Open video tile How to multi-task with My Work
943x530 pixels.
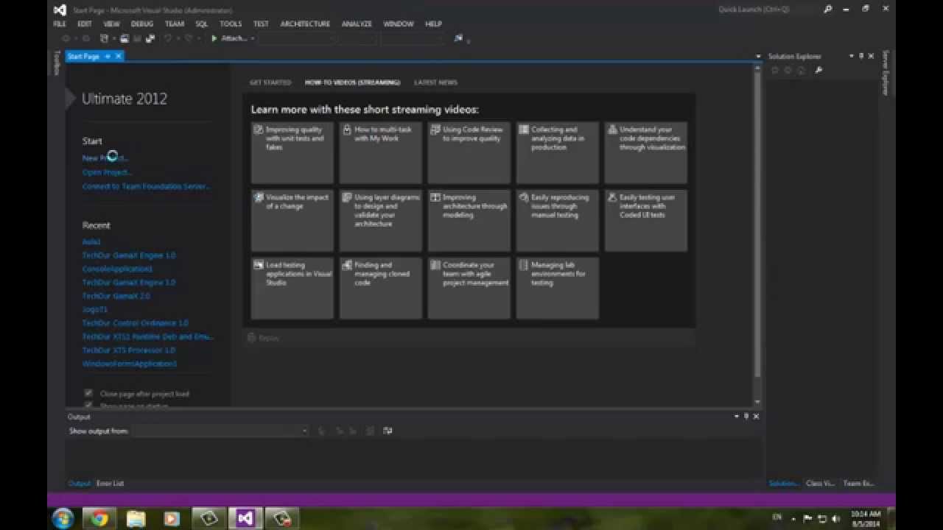(x=380, y=153)
